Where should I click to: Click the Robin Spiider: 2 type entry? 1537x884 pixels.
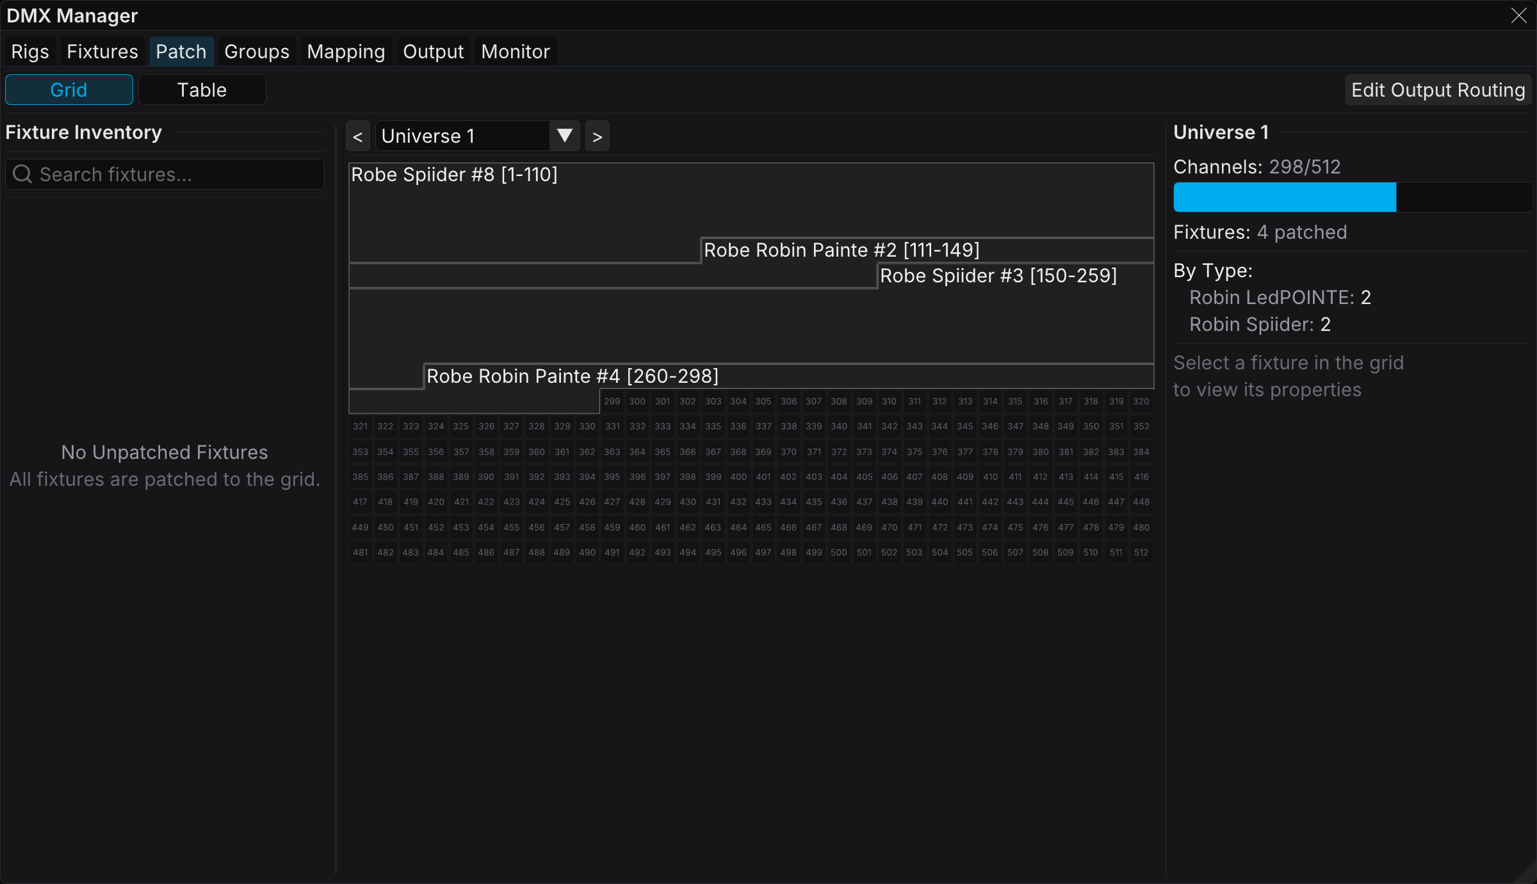(x=1260, y=325)
